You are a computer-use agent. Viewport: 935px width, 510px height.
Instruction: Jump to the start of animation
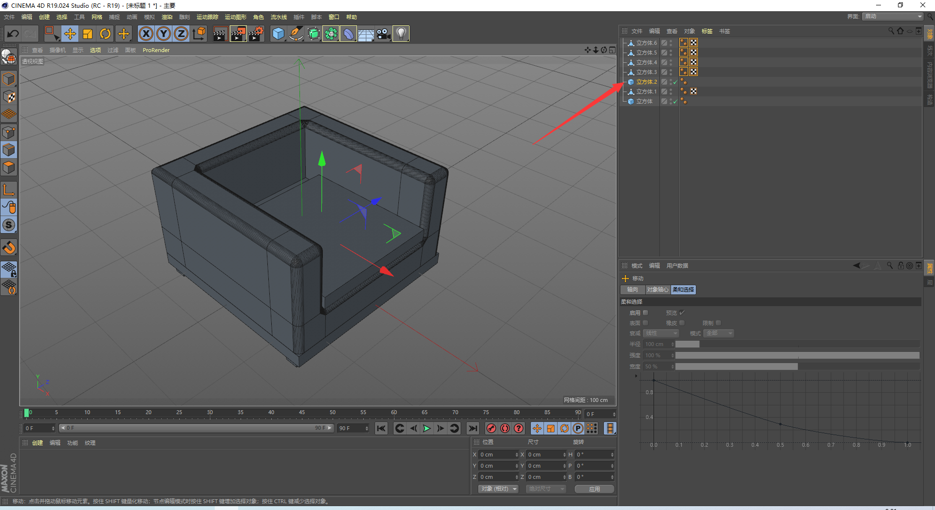[381, 428]
